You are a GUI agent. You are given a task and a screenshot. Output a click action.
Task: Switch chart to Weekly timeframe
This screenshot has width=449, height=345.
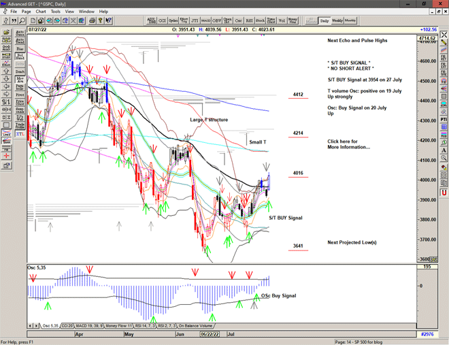click(337, 21)
